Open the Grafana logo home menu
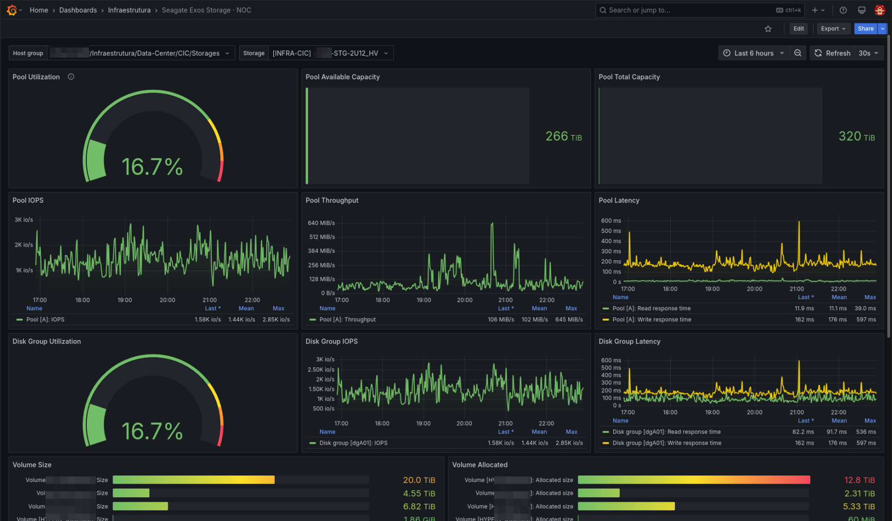Viewport: 892px width, 521px height. pyautogui.click(x=12, y=10)
